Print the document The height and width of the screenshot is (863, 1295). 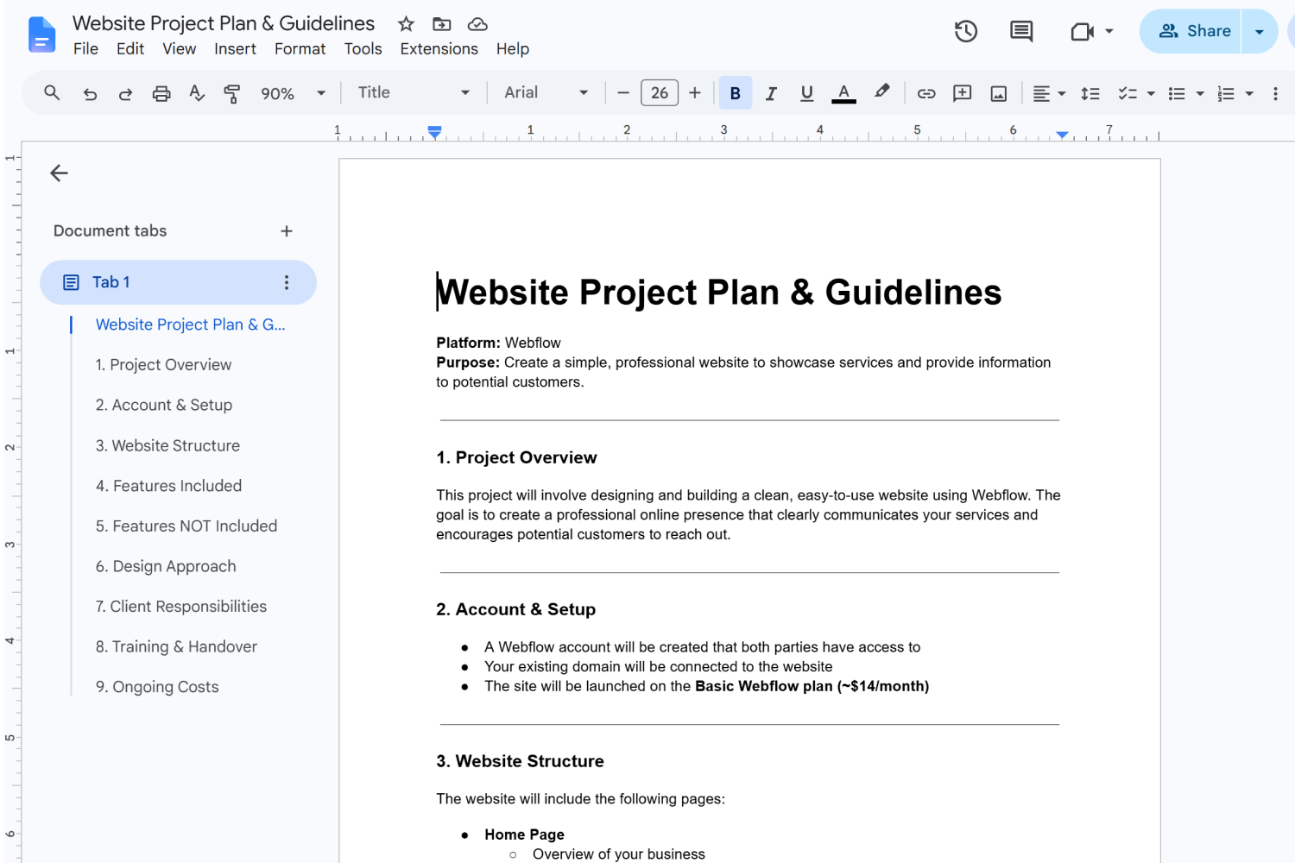click(161, 93)
